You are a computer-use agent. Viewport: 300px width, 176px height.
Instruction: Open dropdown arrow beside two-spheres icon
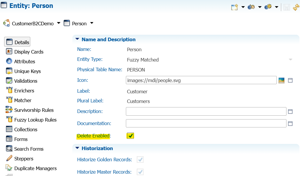[x=260, y=7]
